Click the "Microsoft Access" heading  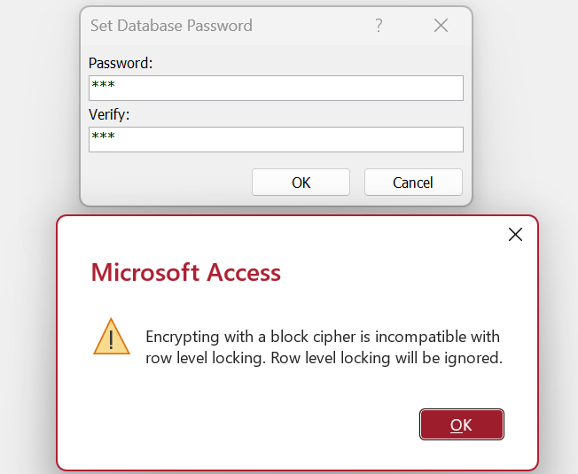[186, 272]
